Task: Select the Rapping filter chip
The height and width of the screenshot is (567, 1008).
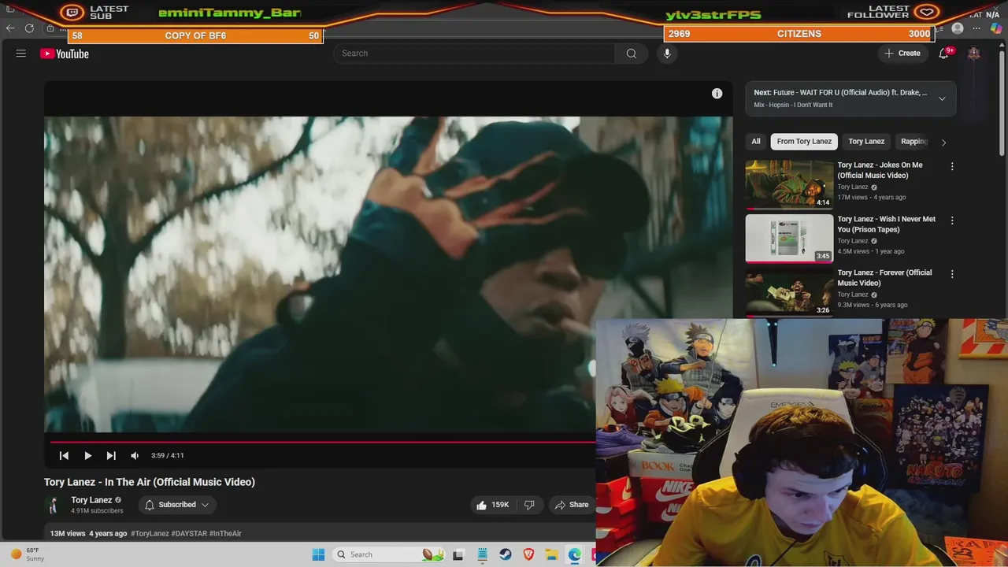Action: 914,142
